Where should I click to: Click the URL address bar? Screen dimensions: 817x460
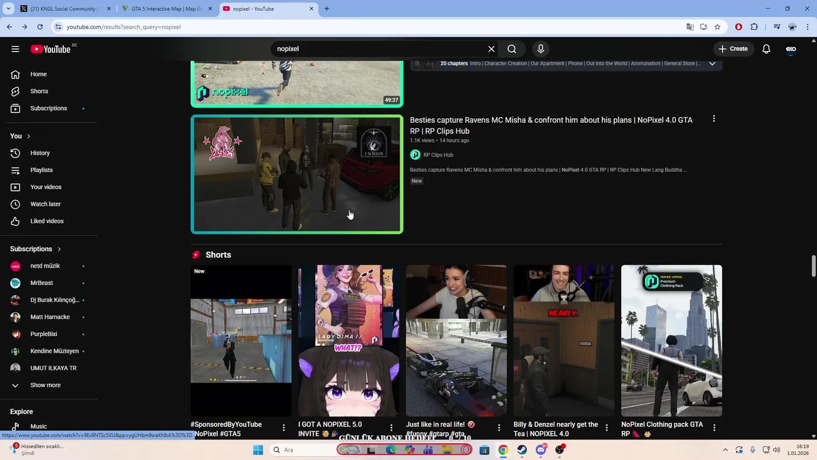point(370,27)
